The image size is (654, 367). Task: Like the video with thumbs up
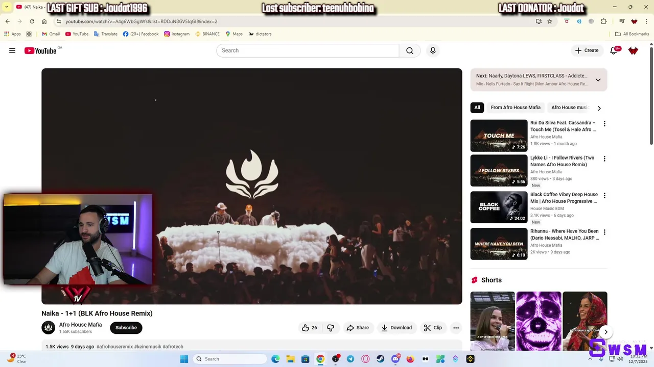(x=310, y=328)
